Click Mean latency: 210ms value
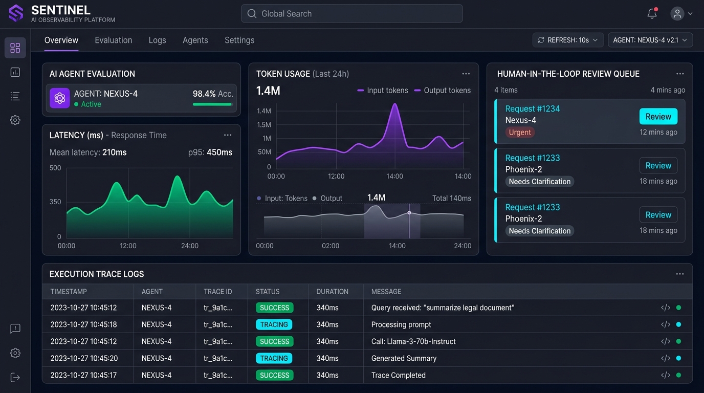704x393 pixels. pos(88,152)
